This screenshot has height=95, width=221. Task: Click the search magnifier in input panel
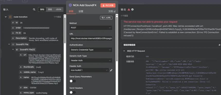click(x=34, y=9)
